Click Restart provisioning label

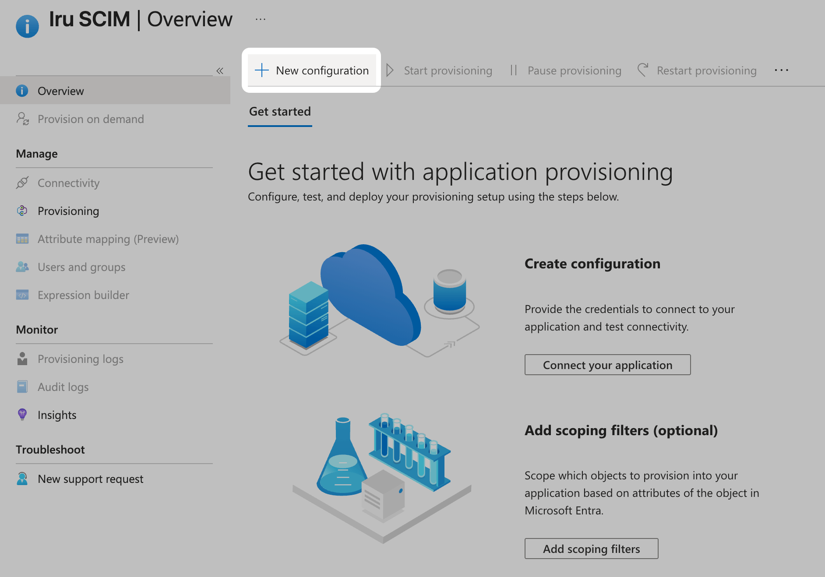point(707,70)
